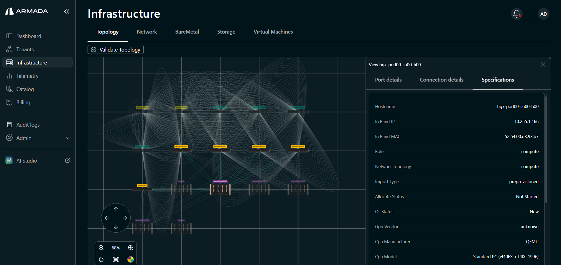Screen dimensions: 561x265
Task: Pan the topology map right
Action: pos(125,218)
